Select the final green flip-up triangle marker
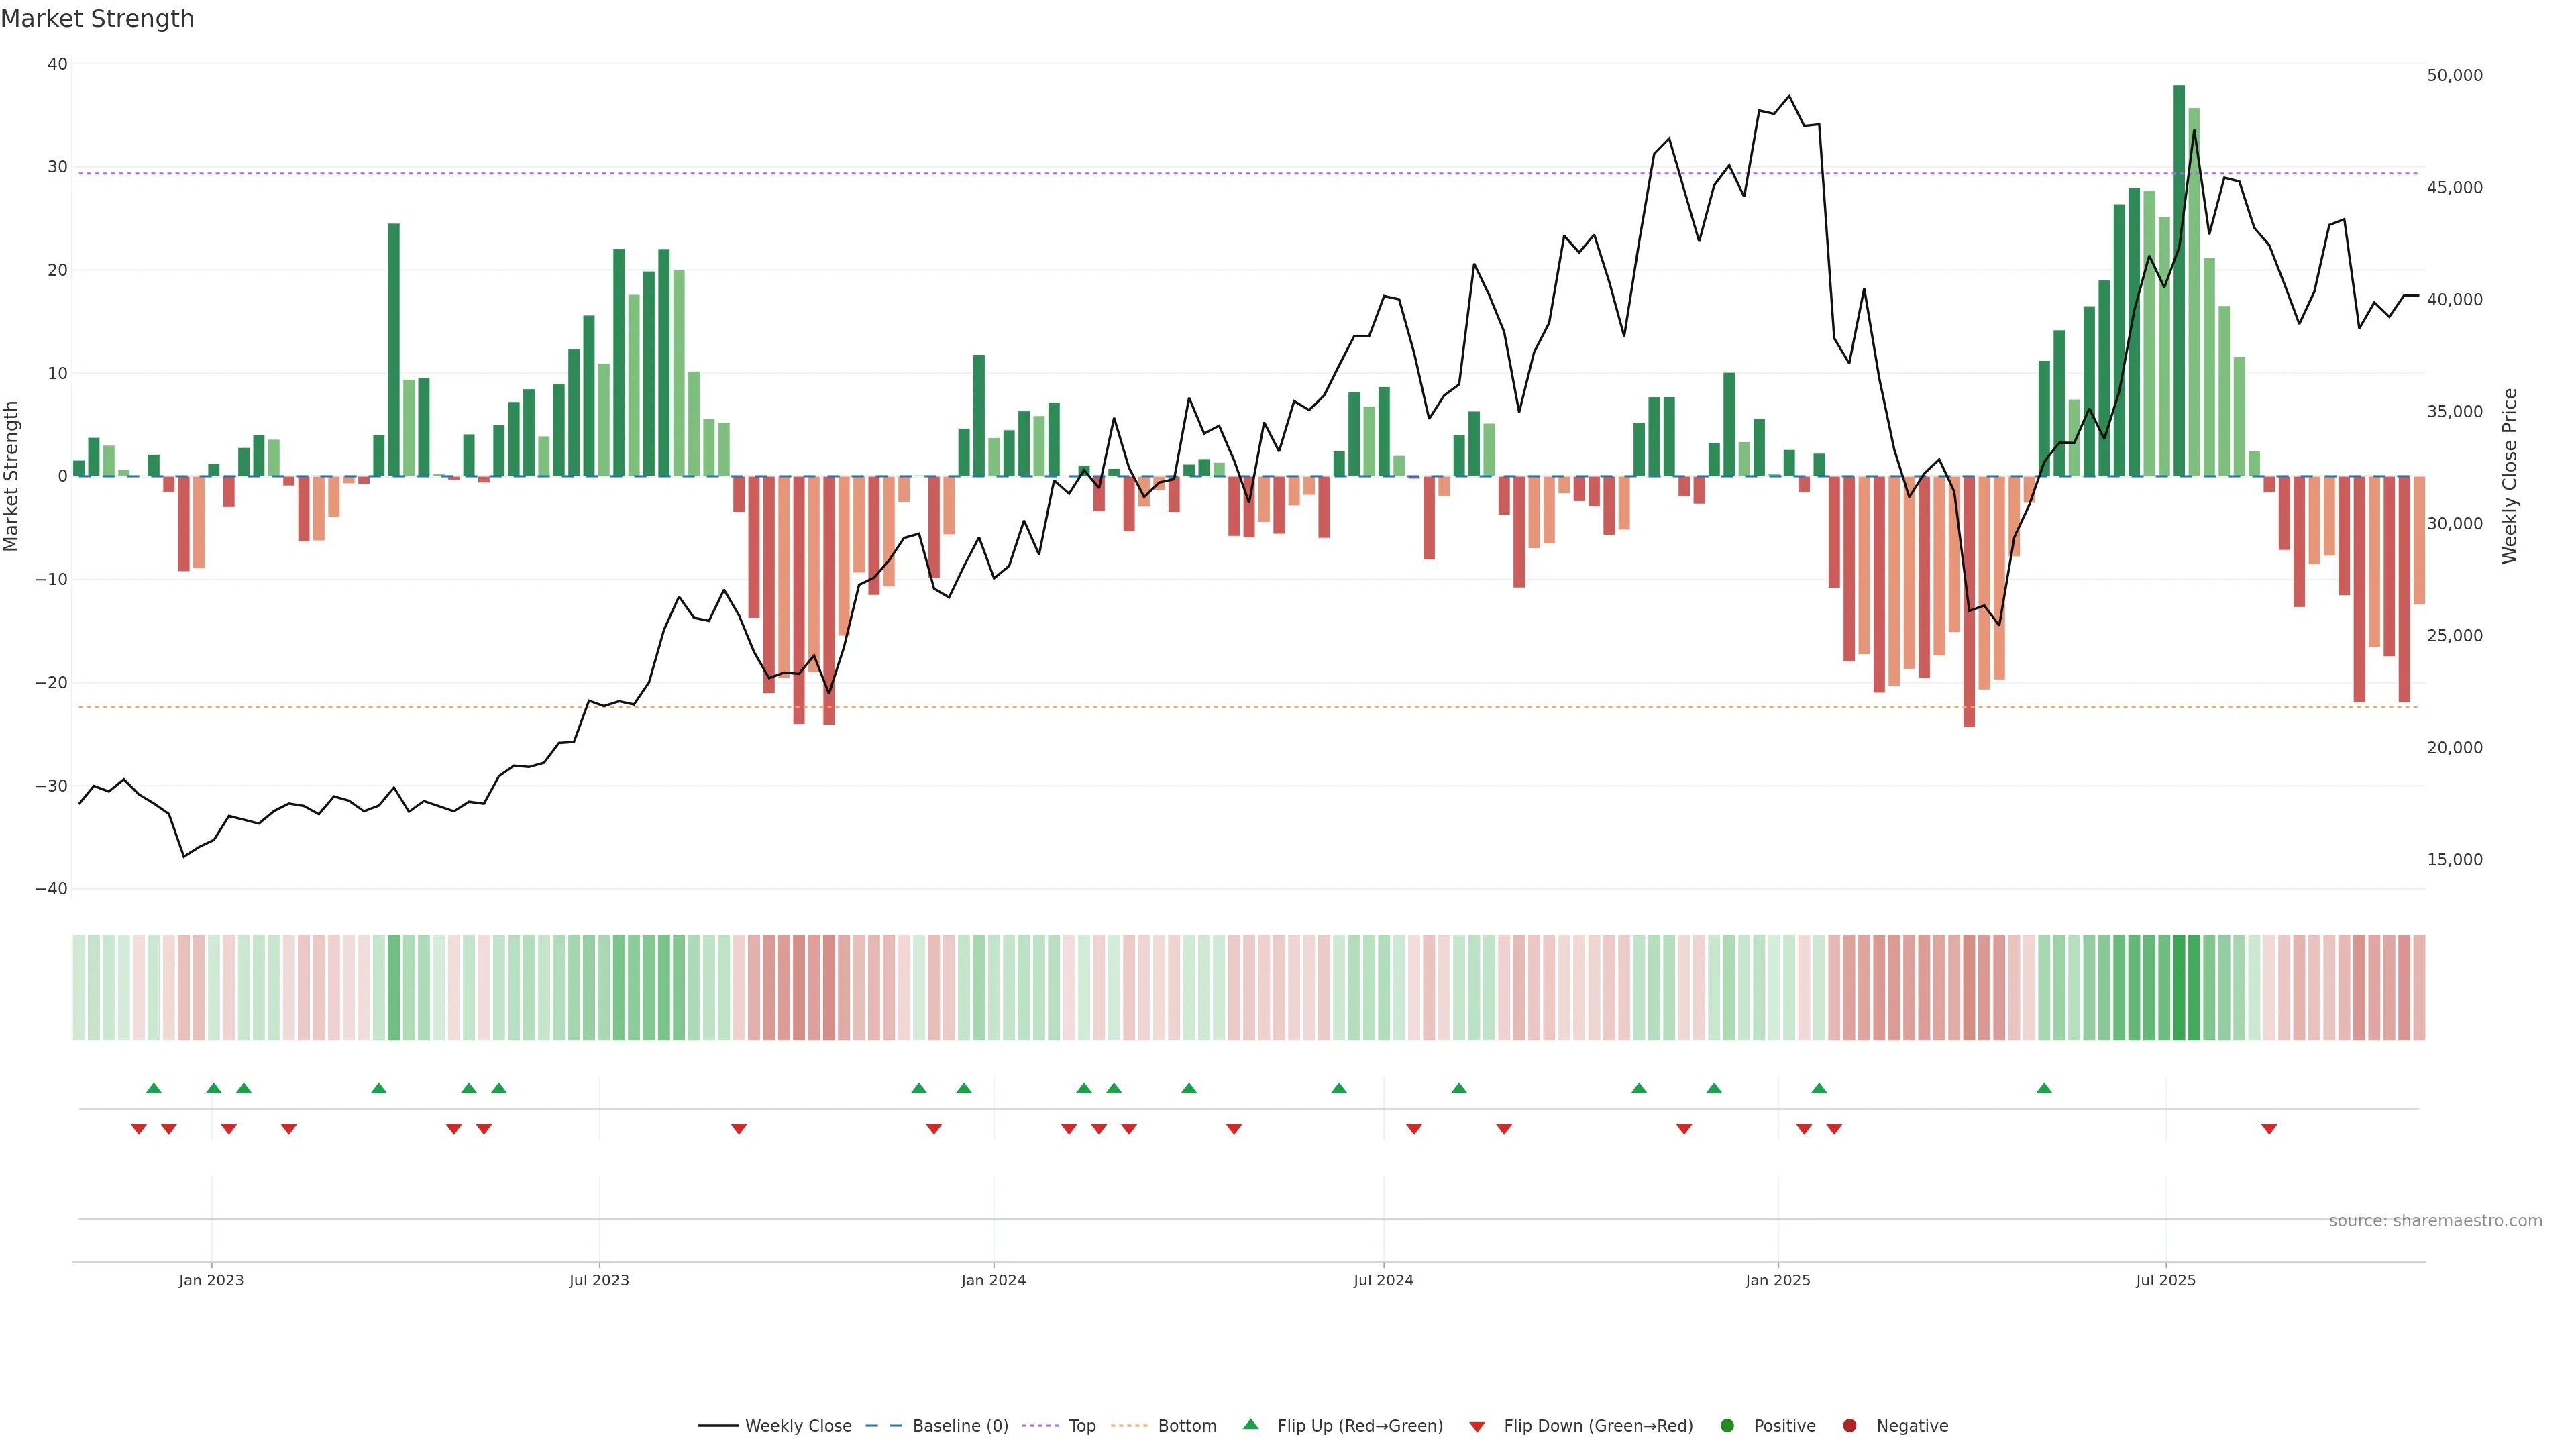Viewport: 2576px width, 1449px height. coord(2044,1088)
